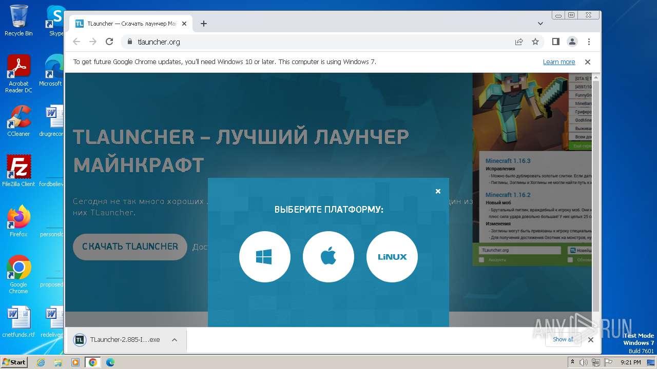Image resolution: width=657 pixels, height=369 pixels.
Task: Follow the Learn more link
Action: [559, 61]
